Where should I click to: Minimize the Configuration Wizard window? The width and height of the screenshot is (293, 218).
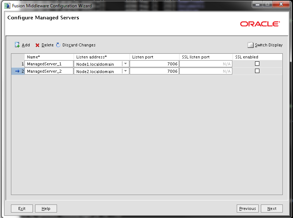point(258,4)
